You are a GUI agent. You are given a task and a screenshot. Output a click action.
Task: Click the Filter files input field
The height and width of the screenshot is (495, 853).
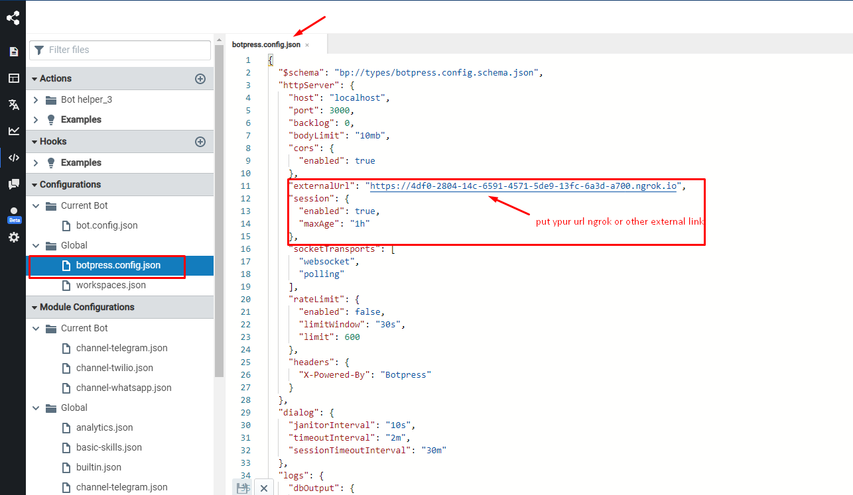click(x=119, y=50)
